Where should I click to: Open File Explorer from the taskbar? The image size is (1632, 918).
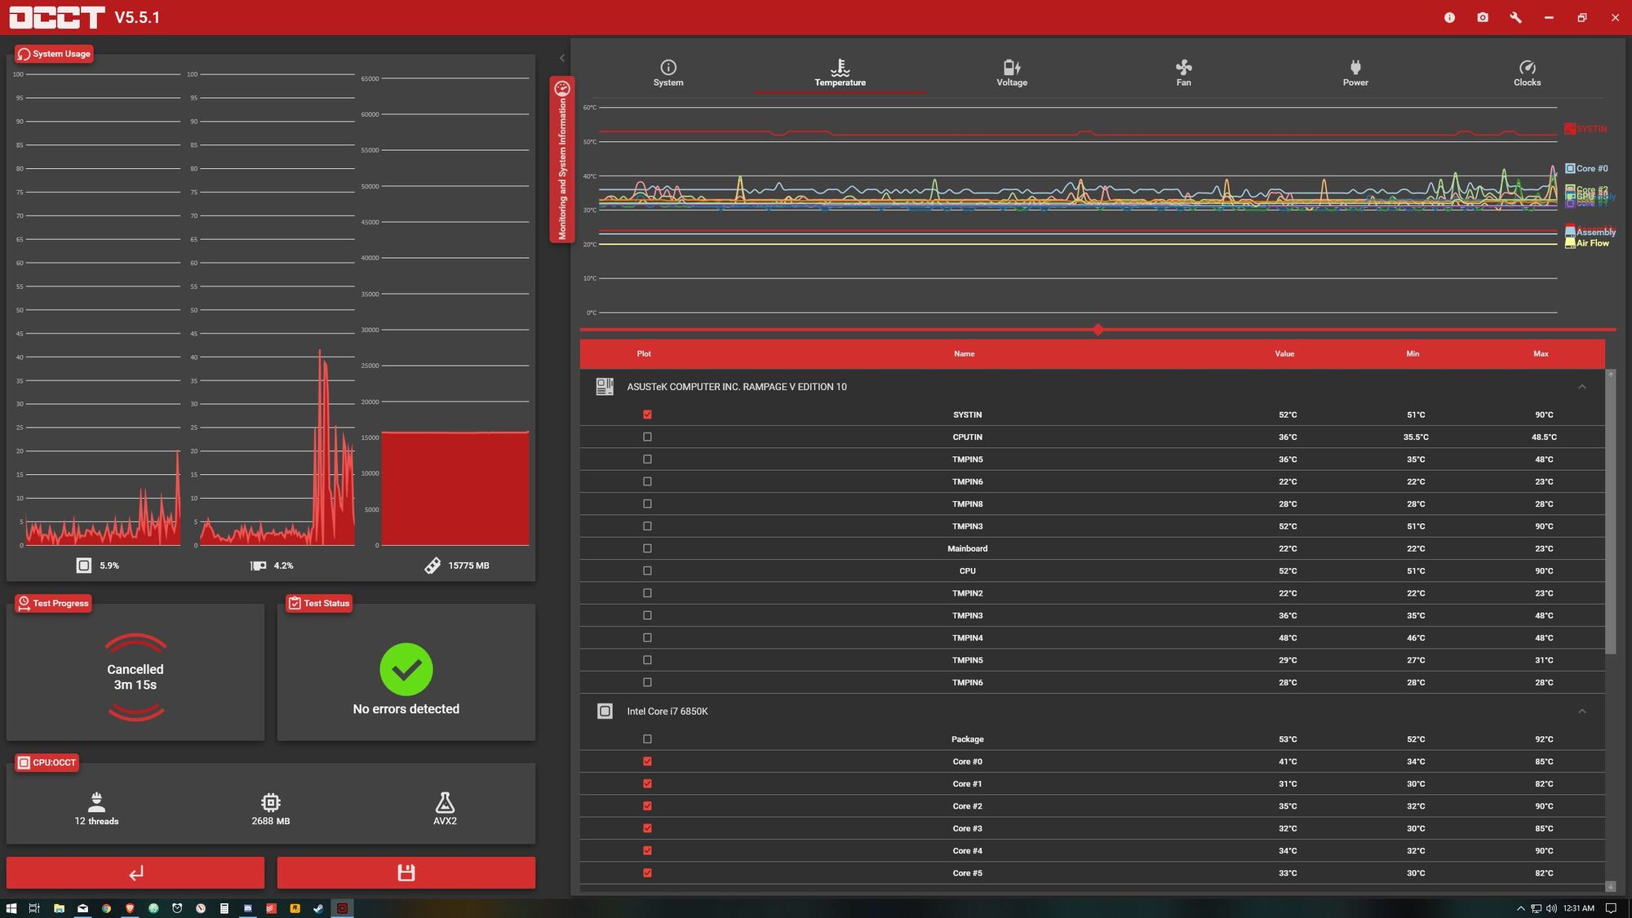(x=59, y=908)
